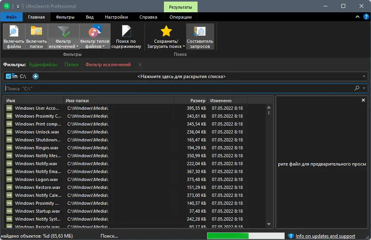Start Поиск по содержимому content search
Image resolution: width=371 pixels, height=240 pixels.
(x=126, y=36)
